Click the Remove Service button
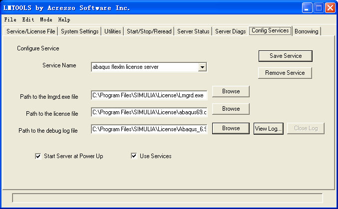338x209 pixels. pyautogui.click(x=285, y=73)
